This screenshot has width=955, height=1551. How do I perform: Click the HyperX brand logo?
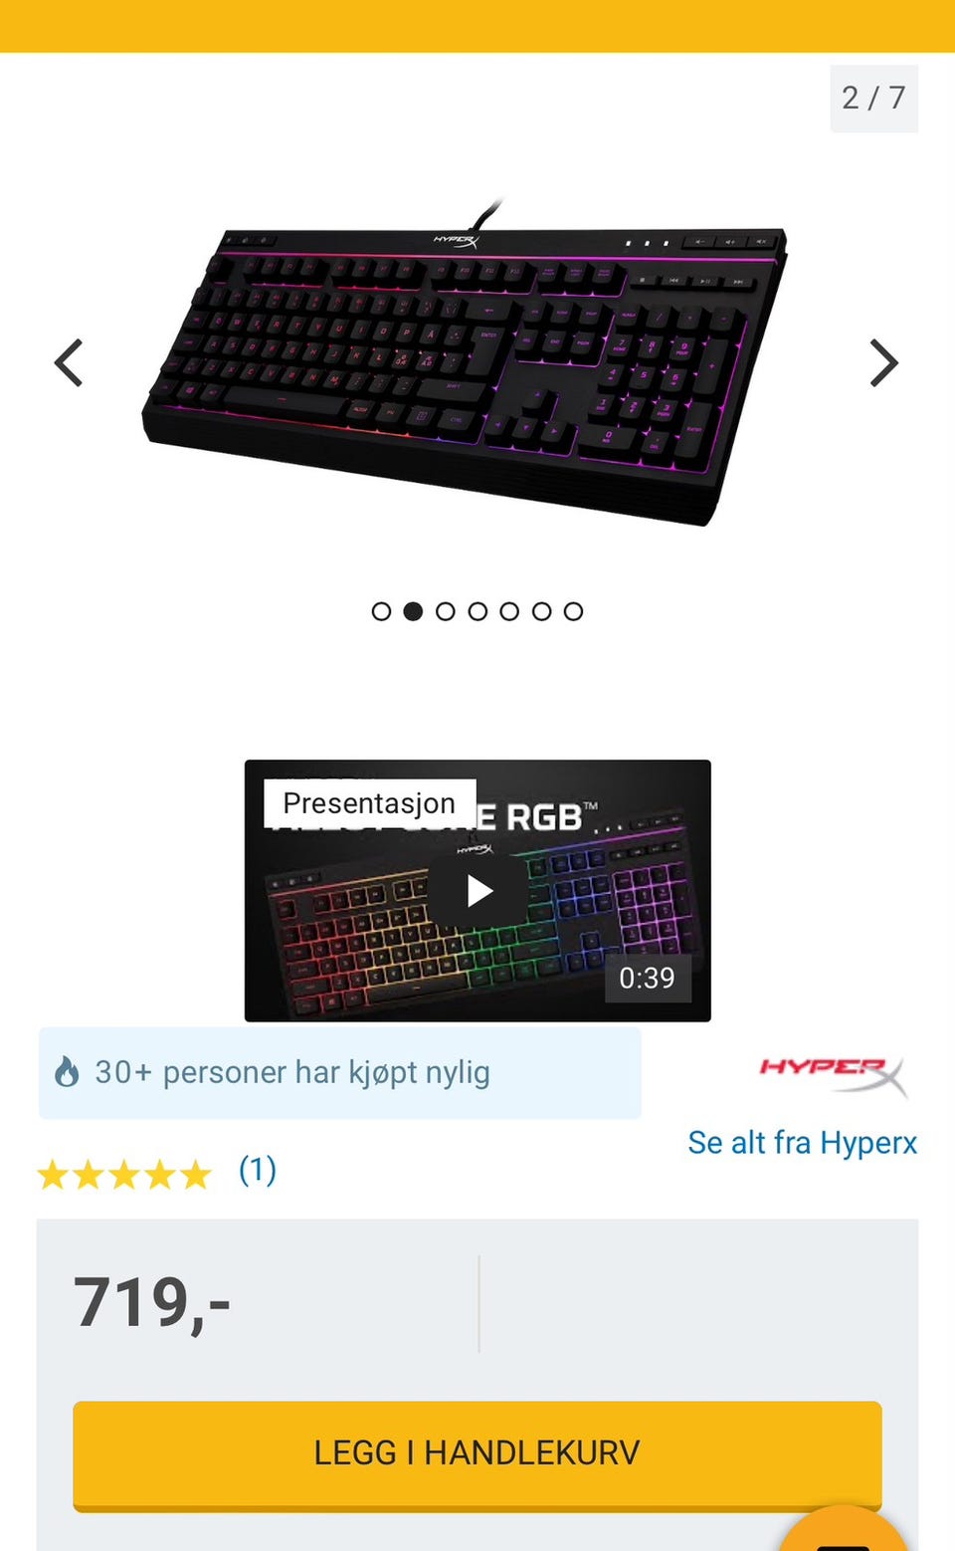click(x=834, y=1075)
